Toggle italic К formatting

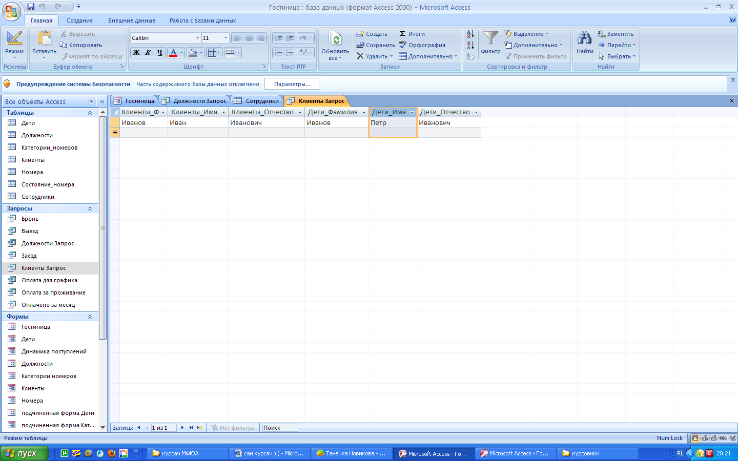pos(148,52)
